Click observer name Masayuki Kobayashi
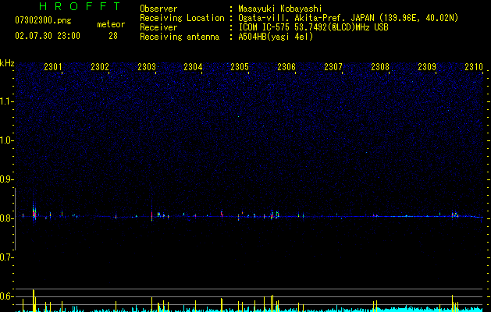Viewport: 491px width, 312px height. tap(280, 9)
